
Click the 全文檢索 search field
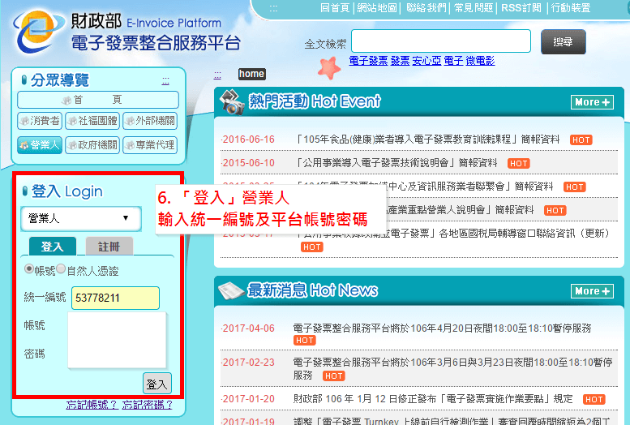[x=441, y=41]
